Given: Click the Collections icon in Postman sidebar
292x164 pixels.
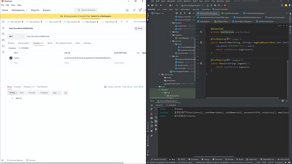Looking at the screenshot, I should tap(3, 22).
